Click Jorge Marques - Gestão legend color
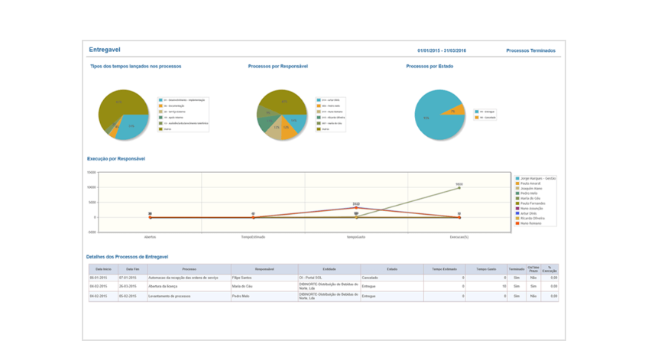 pos(517,178)
